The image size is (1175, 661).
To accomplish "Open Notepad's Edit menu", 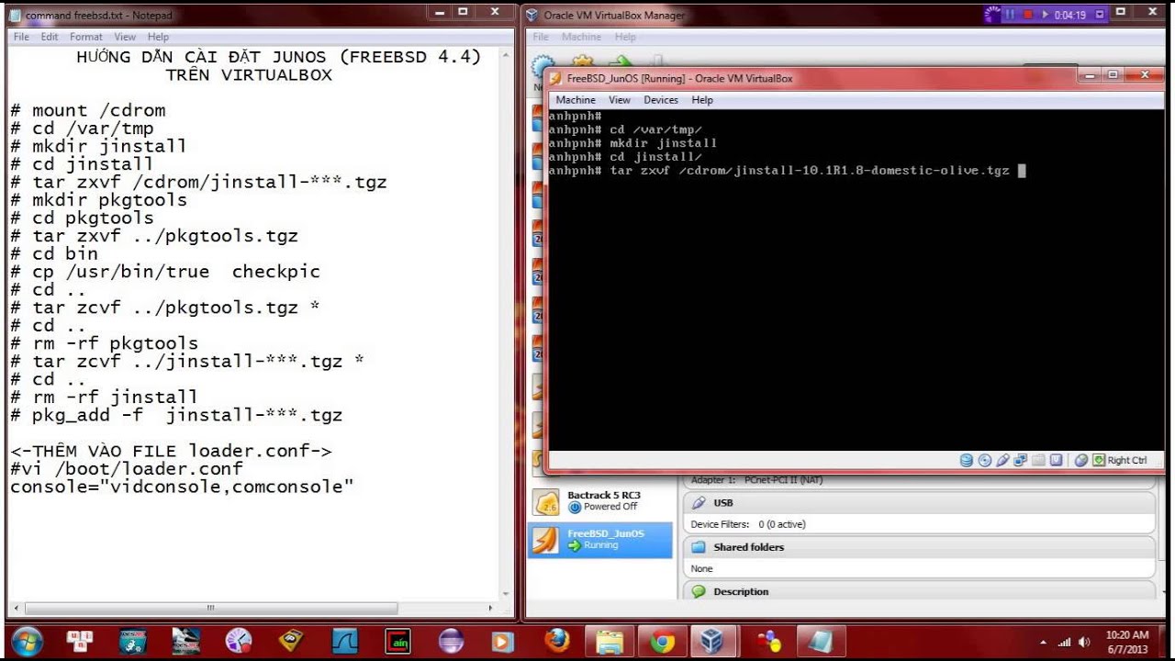I will click(50, 37).
